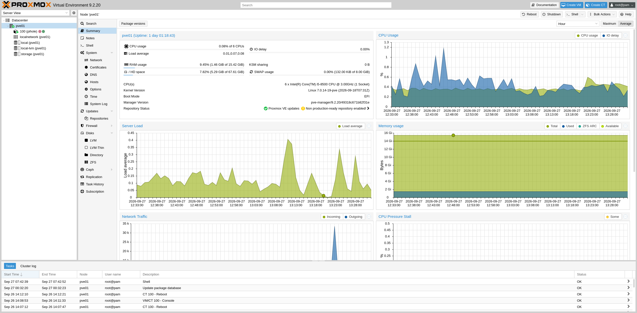Click the Package versions button

point(133,24)
